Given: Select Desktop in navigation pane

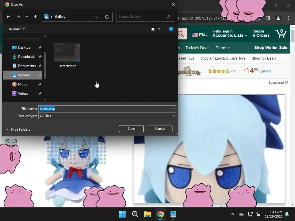Looking at the screenshot, I should point(22,47).
